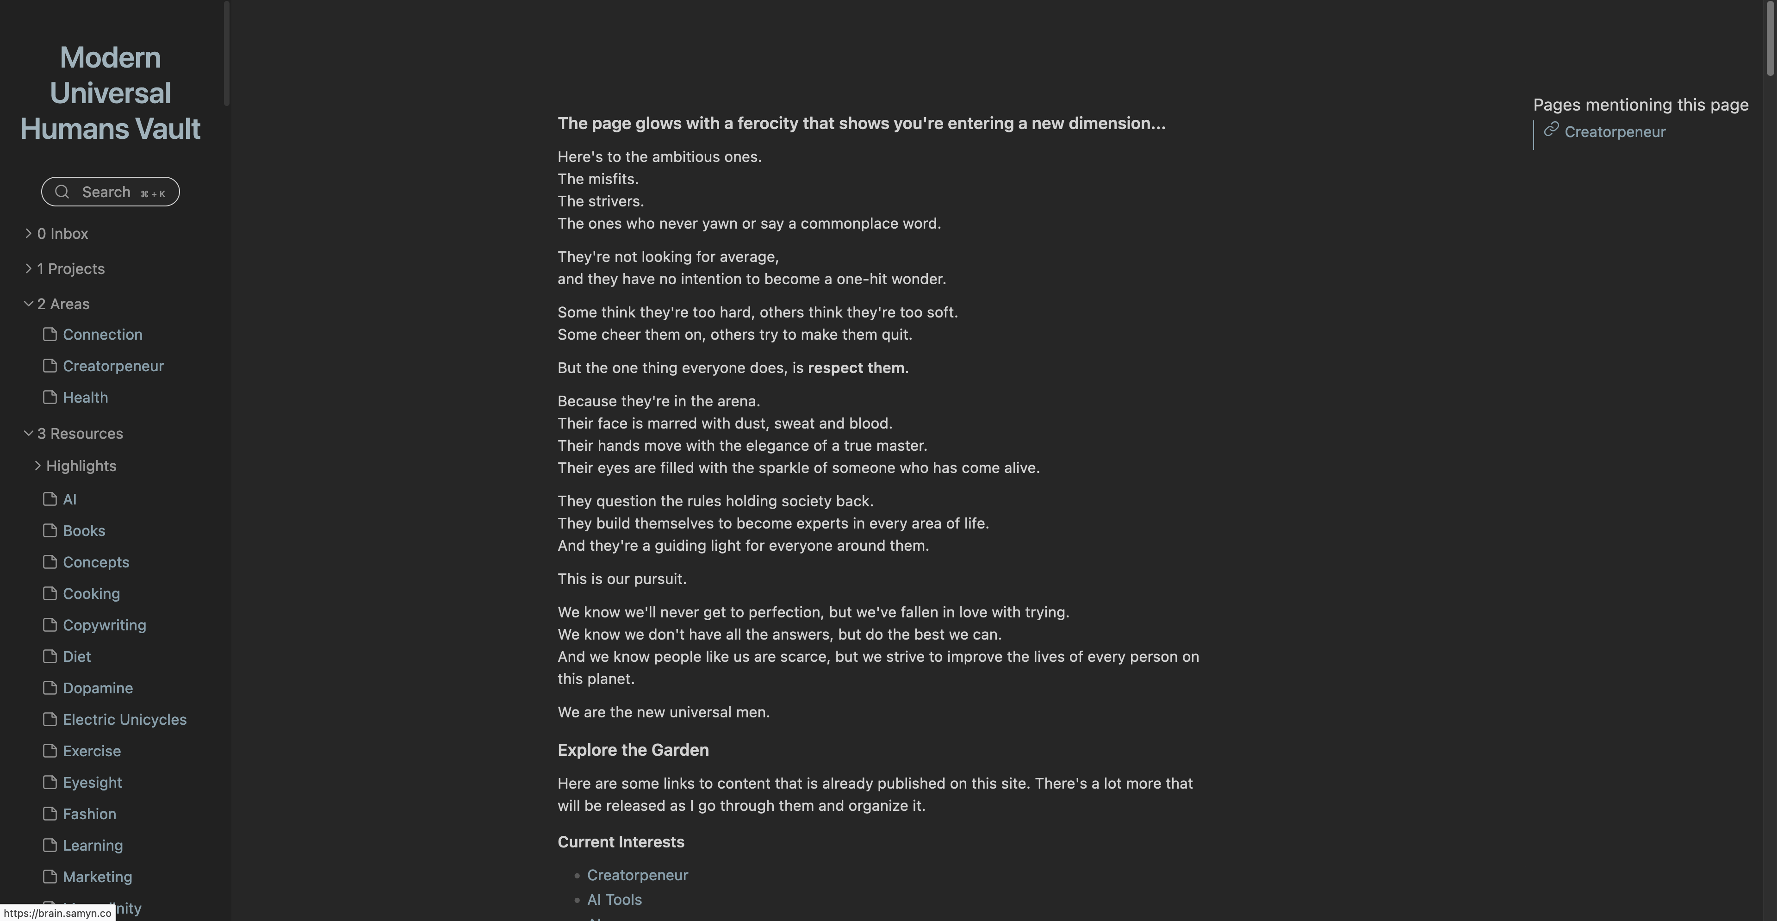Click the page icon beside Fashion

(x=50, y=814)
